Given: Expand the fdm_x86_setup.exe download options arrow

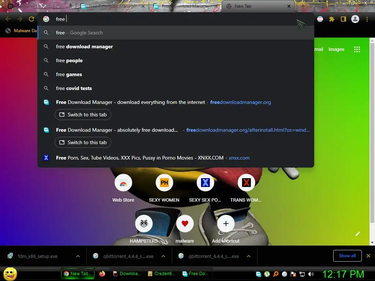Looking at the screenshot, I should click(x=78, y=256).
